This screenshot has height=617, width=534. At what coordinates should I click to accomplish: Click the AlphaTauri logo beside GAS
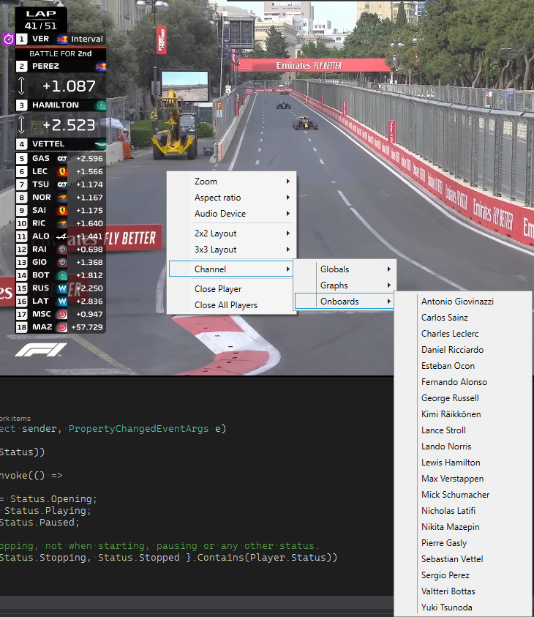62,159
